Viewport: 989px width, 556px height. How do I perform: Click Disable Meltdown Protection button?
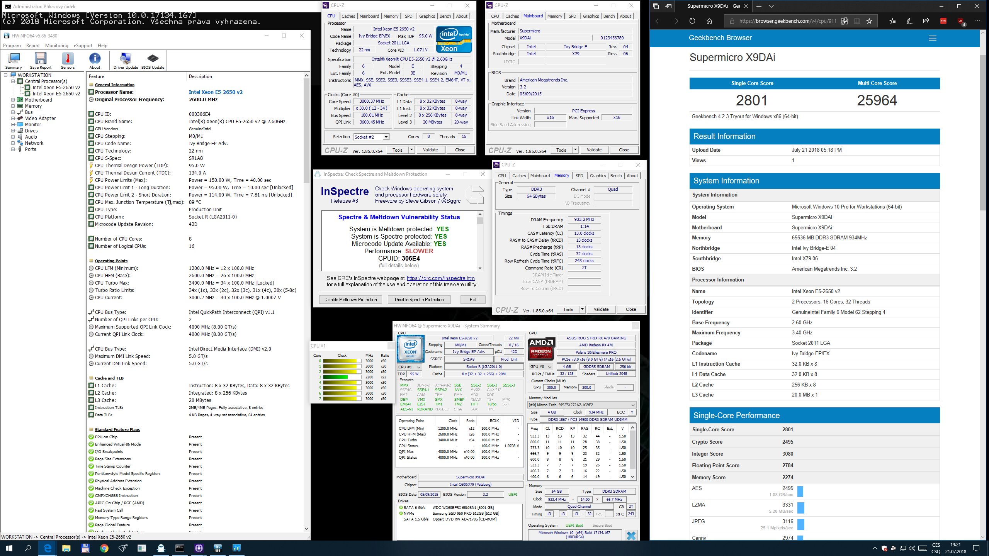point(350,300)
